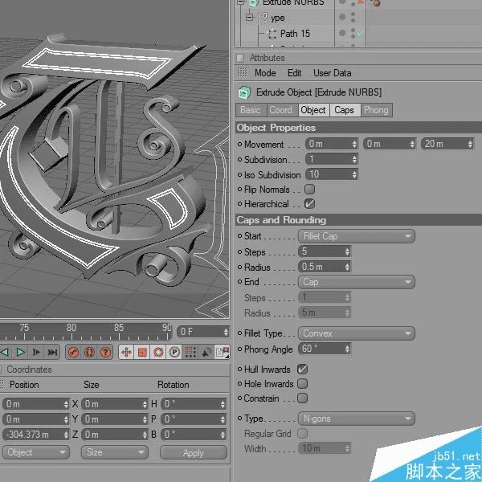Go to the end of the animation
The height and width of the screenshot is (482, 482).
pos(52,353)
